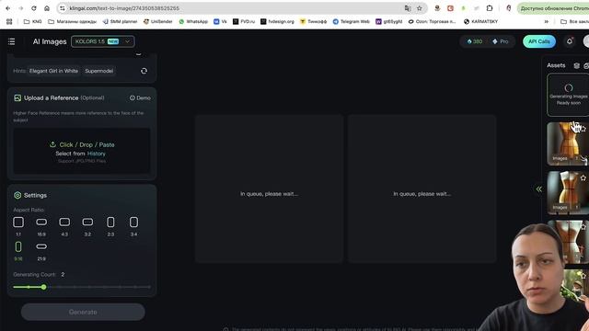Open History to select a reference
This screenshot has height=331, width=589.
[x=96, y=154]
